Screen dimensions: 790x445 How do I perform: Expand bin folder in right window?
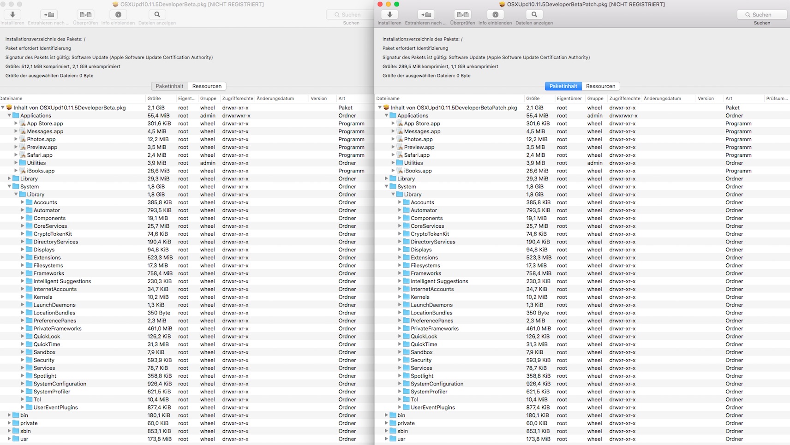(387, 415)
